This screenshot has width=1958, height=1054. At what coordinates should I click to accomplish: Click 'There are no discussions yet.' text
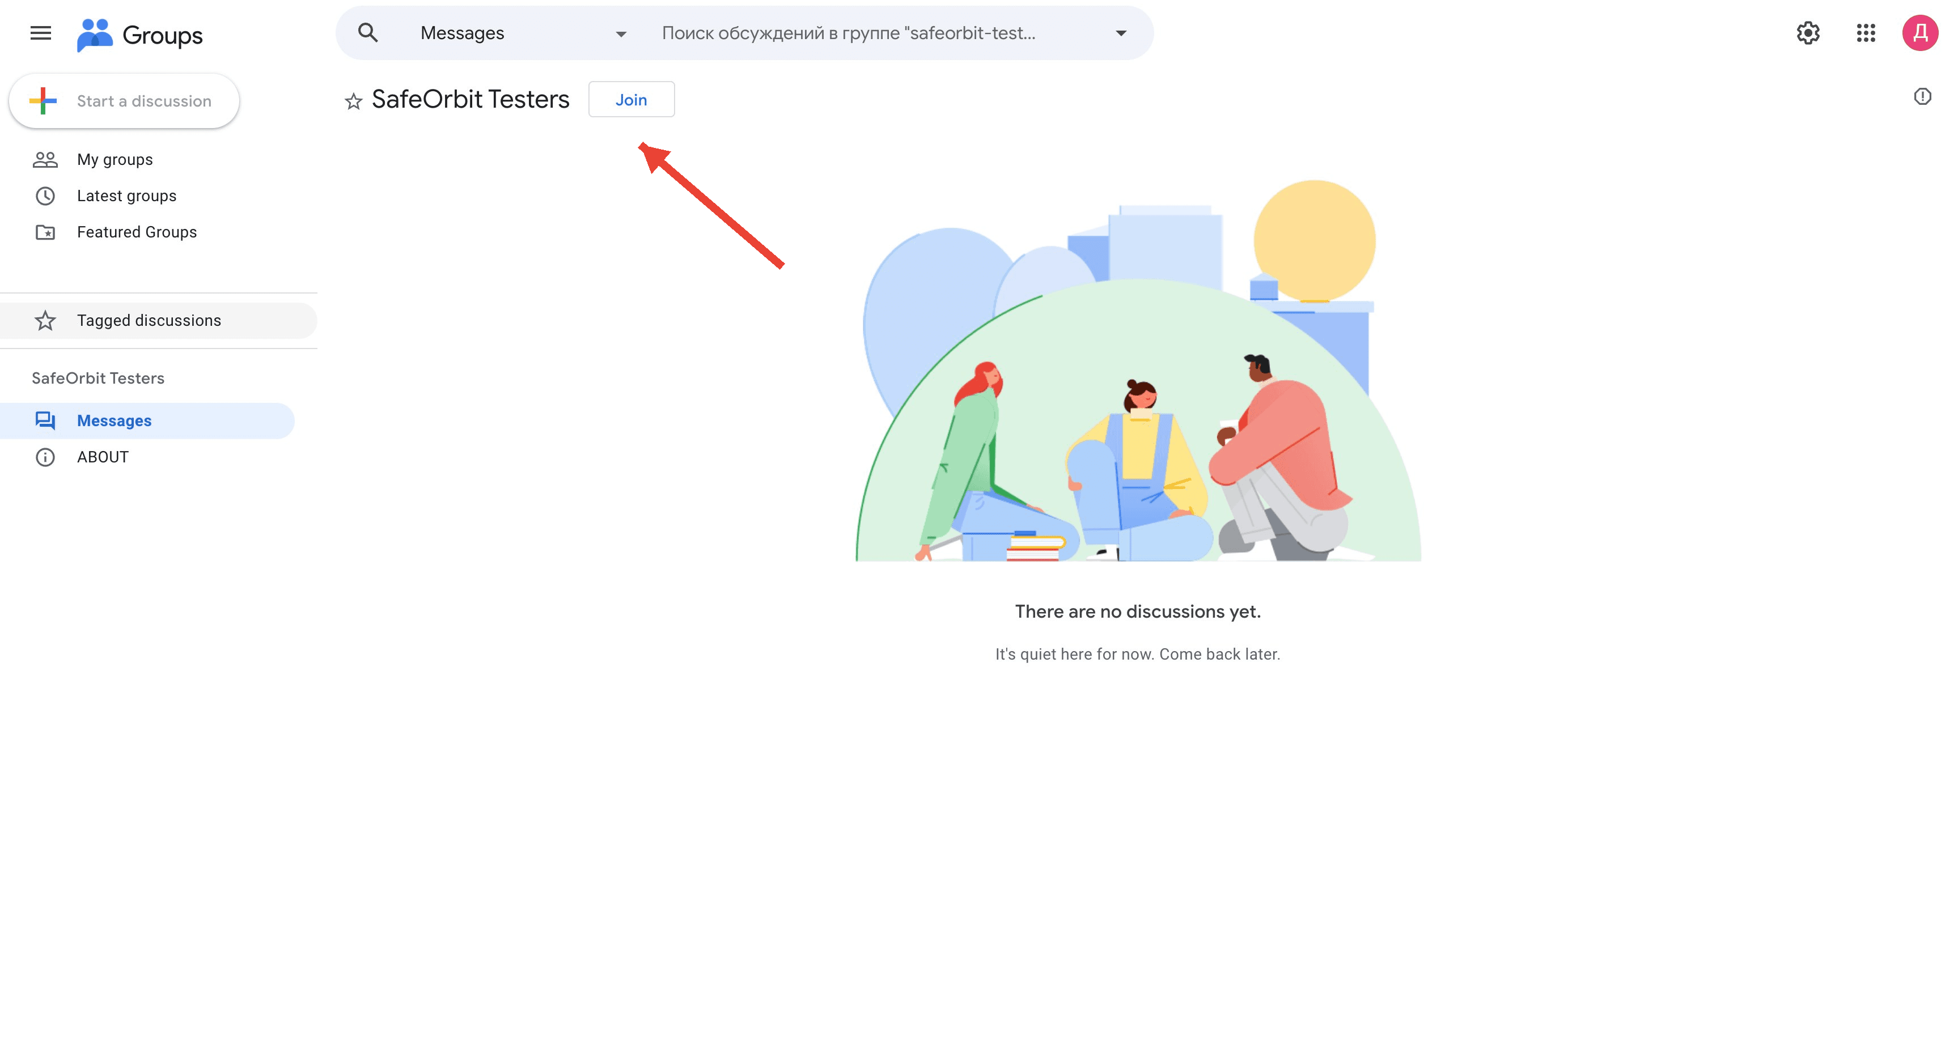pyautogui.click(x=1137, y=612)
